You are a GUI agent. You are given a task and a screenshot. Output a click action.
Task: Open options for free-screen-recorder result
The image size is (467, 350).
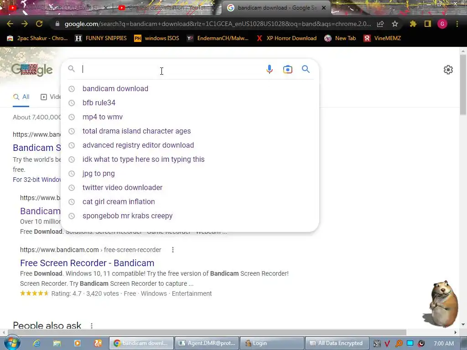[x=173, y=250]
